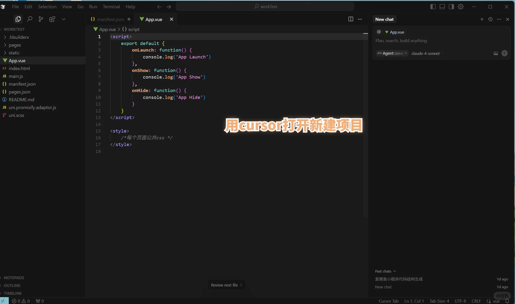
Task: Toggle the primary sidebar visibility
Action: point(433,6)
